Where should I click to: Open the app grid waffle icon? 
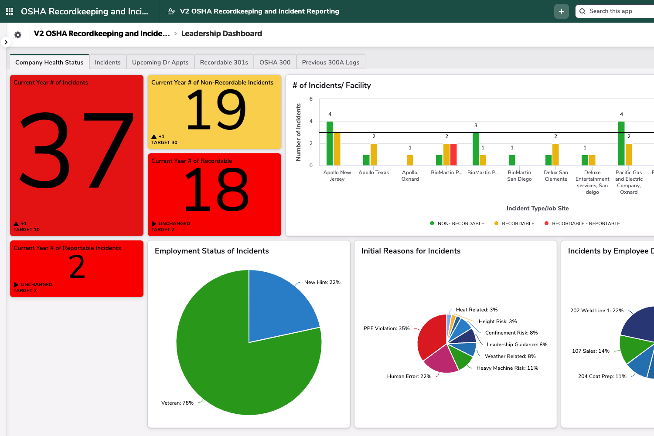pos(9,11)
